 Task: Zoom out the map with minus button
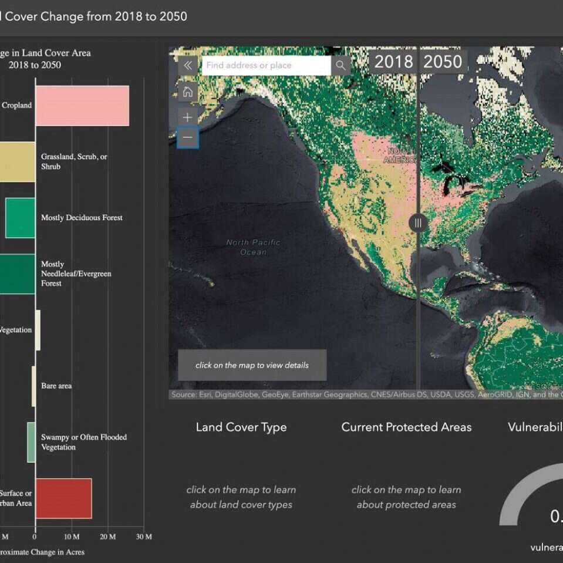188,139
